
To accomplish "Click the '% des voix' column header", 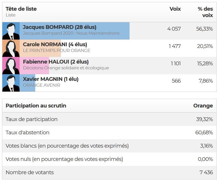I will tap(205, 12).
